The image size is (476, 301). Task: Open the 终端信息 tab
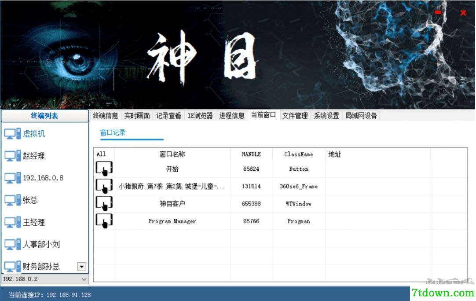105,115
